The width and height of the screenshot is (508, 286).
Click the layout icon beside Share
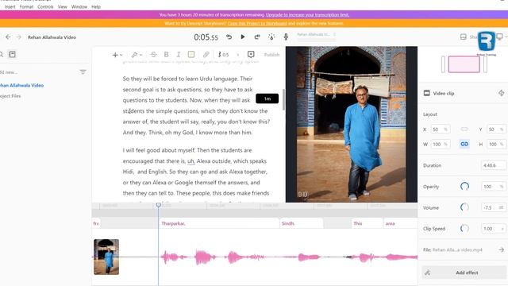[x=464, y=37]
